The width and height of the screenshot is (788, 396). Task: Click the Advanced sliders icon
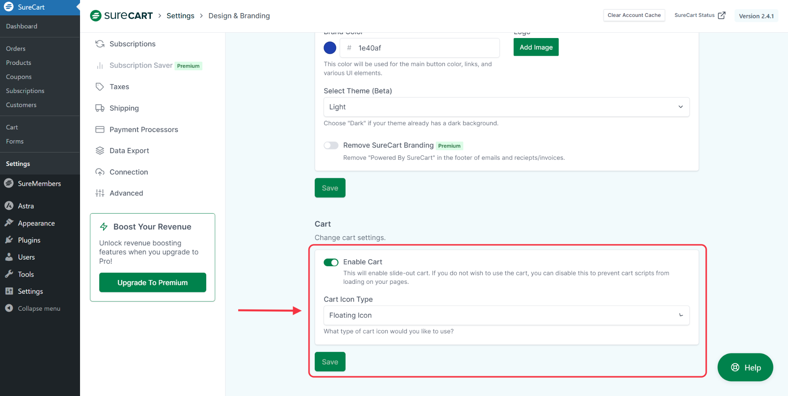(100, 193)
